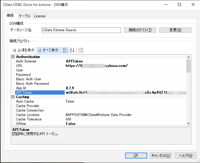This screenshot has width=200, height=163.
Task: Open the License tab
Action: tap(40, 16)
